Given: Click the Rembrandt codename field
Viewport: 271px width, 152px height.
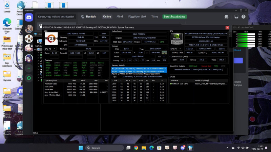Looking at the screenshot, I should click(x=81, y=41).
